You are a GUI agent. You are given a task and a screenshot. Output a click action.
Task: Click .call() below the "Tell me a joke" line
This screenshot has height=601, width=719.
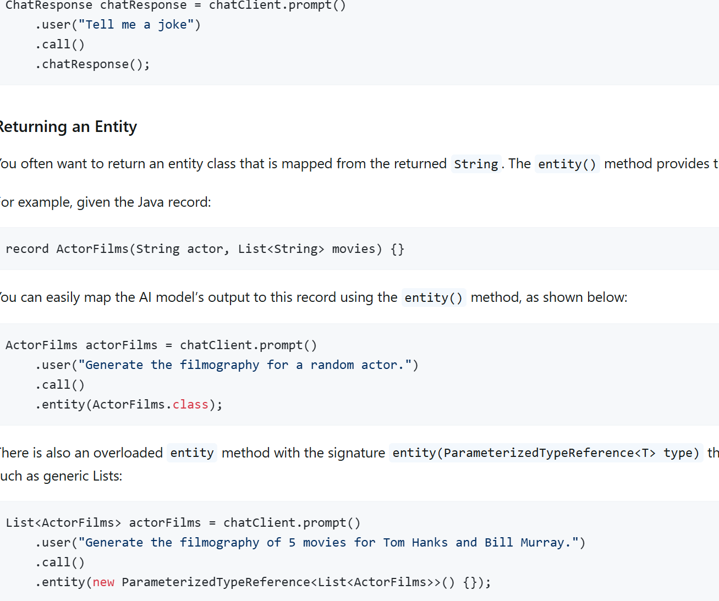click(x=60, y=45)
